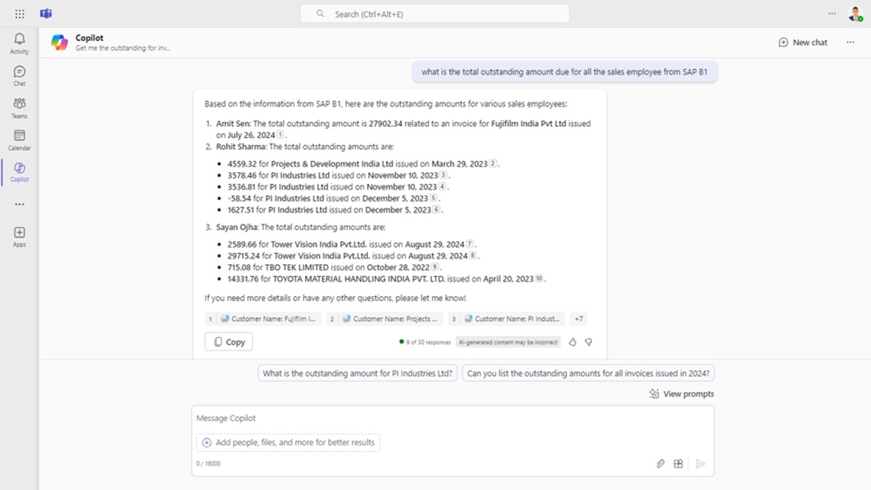Open the Activity bell icon
Image resolution: width=871 pixels, height=490 pixels.
(x=19, y=43)
